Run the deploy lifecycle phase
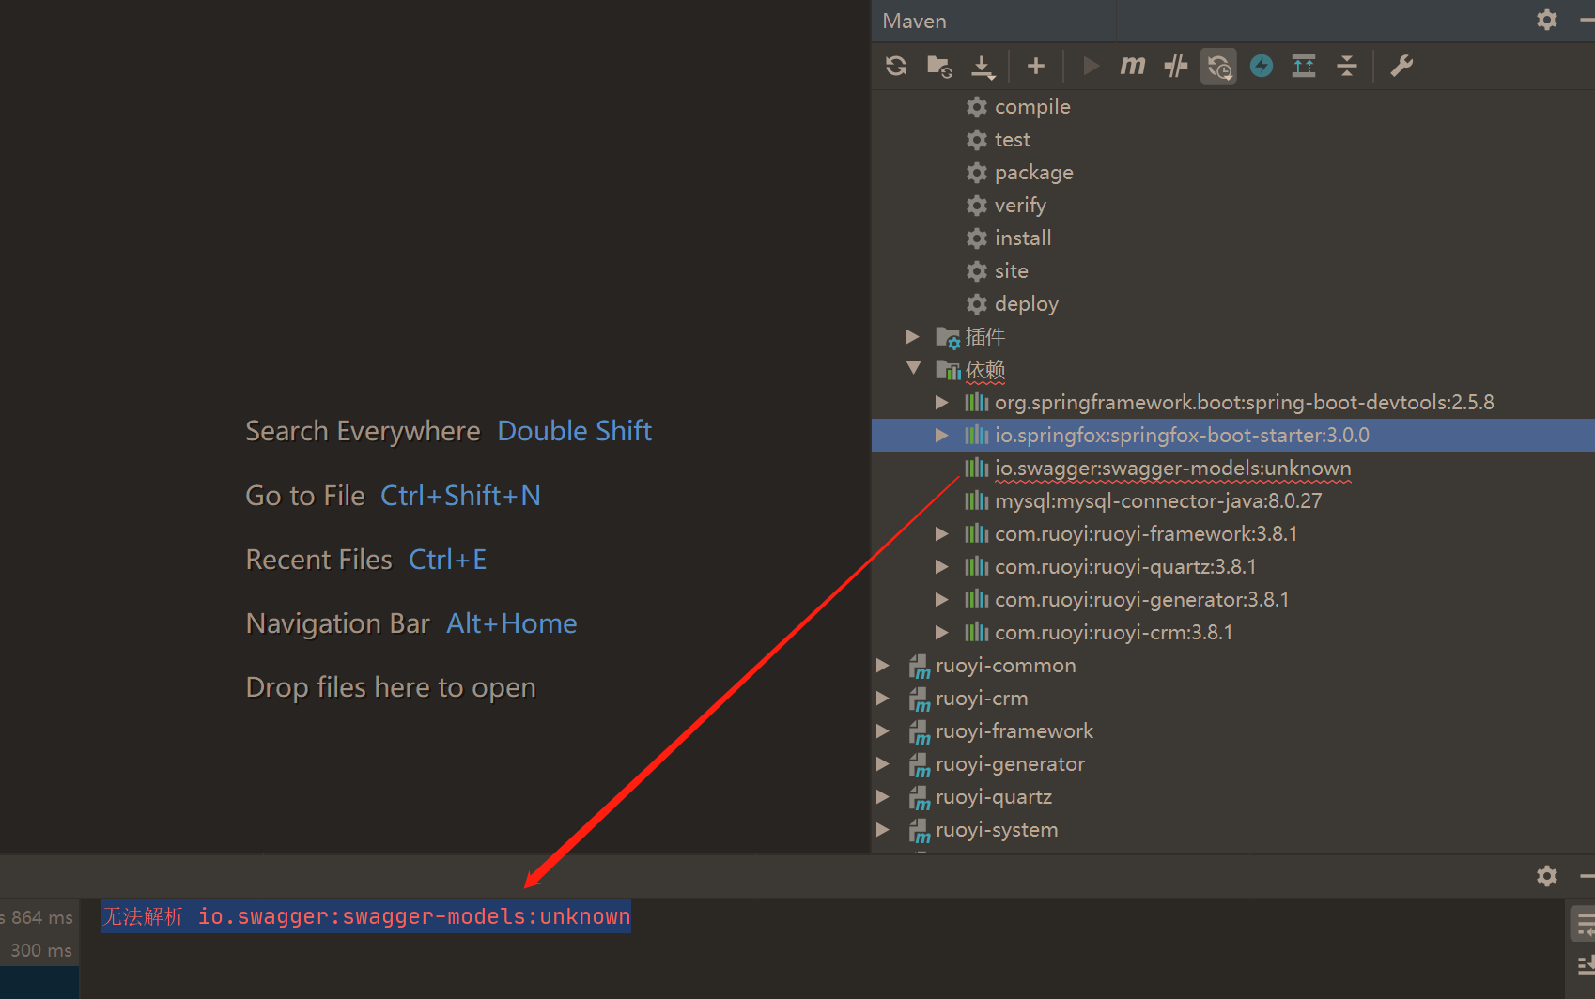Image resolution: width=1595 pixels, height=999 pixels. point(1026,303)
